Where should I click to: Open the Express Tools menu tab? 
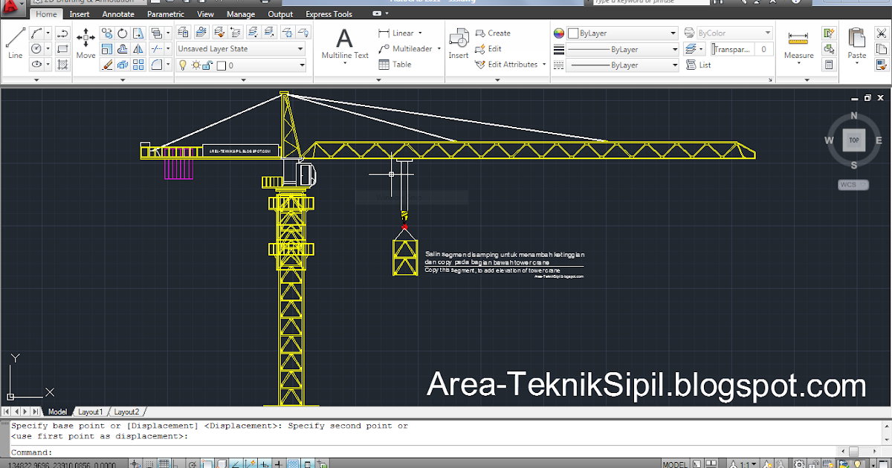coord(329,13)
